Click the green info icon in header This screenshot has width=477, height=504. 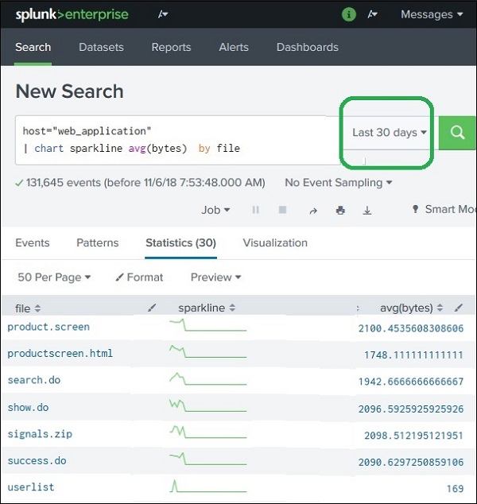pyautogui.click(x=348, y=14)
